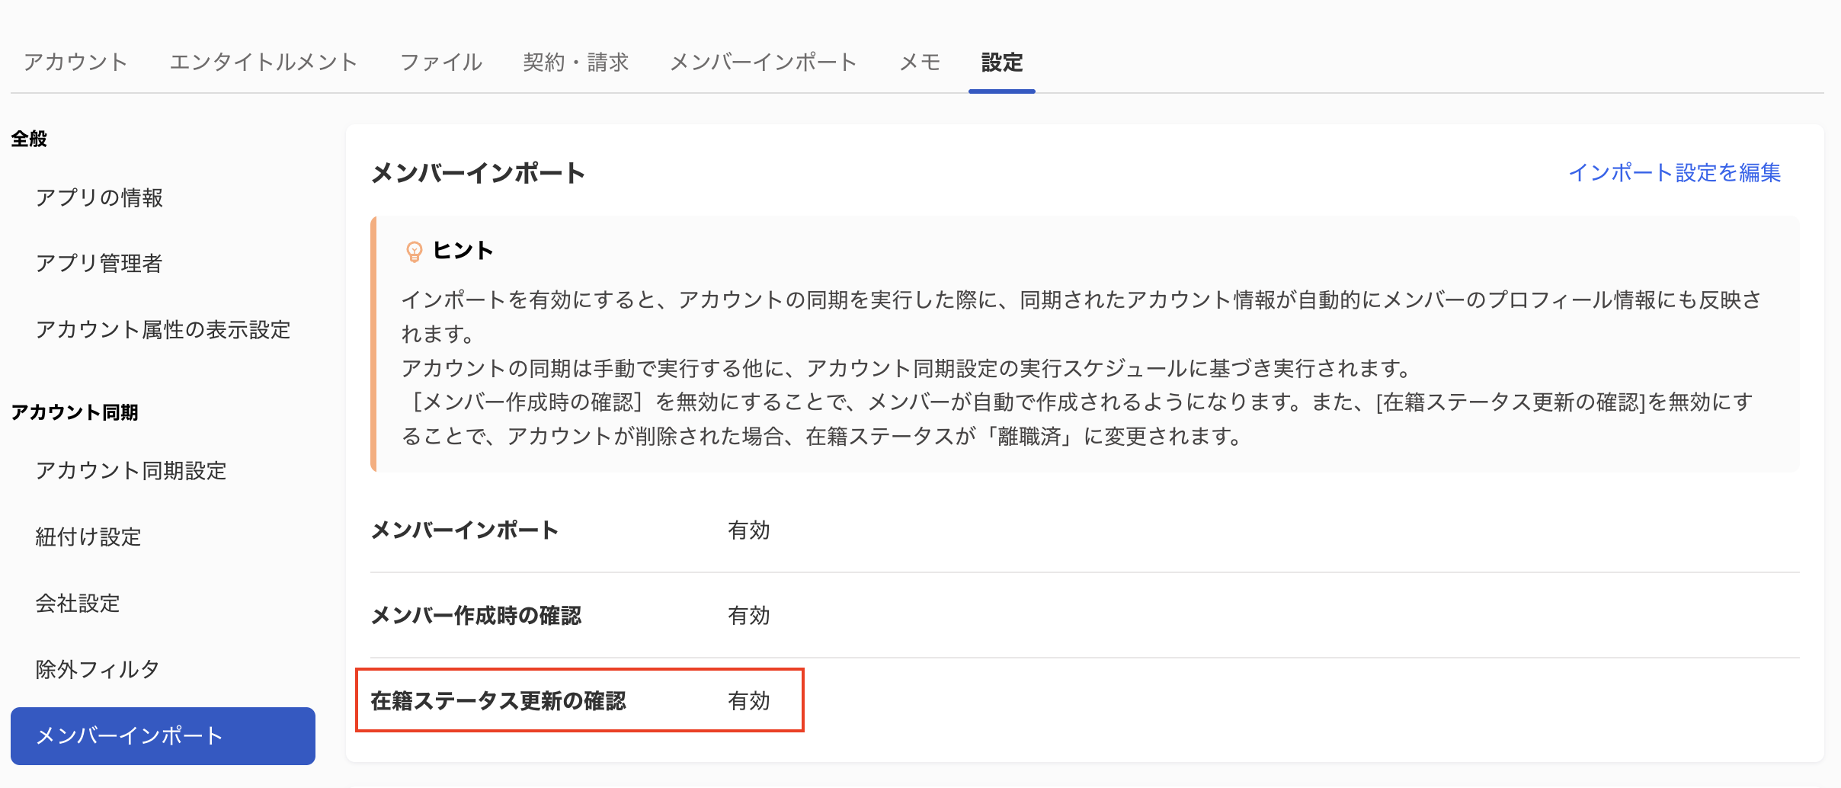Click the メンバーインポート setting row label

pyautogui.click(x=465, y=530)
